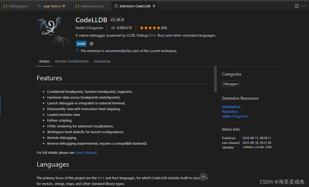Open the Repository link
The image size is (309, 187).
[230, 111]
